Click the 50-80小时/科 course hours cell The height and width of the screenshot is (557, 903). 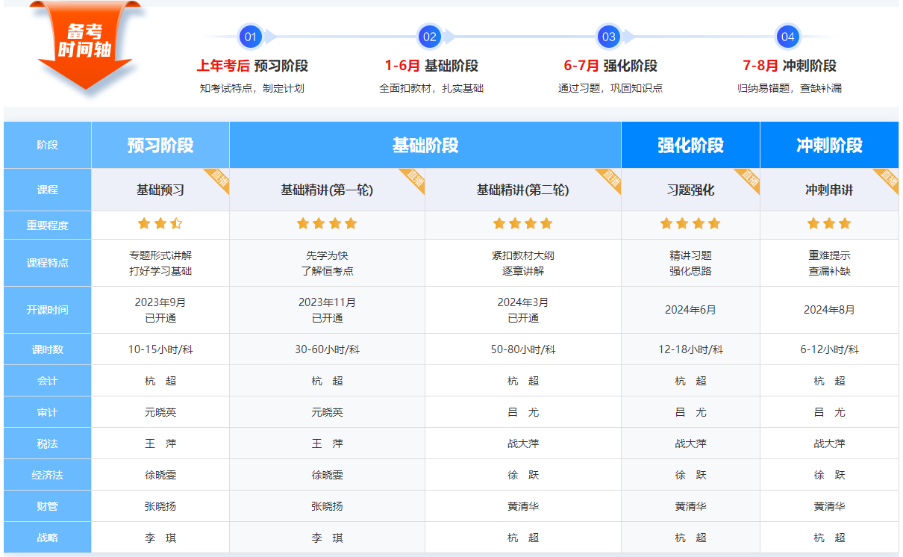click(522, 349)
